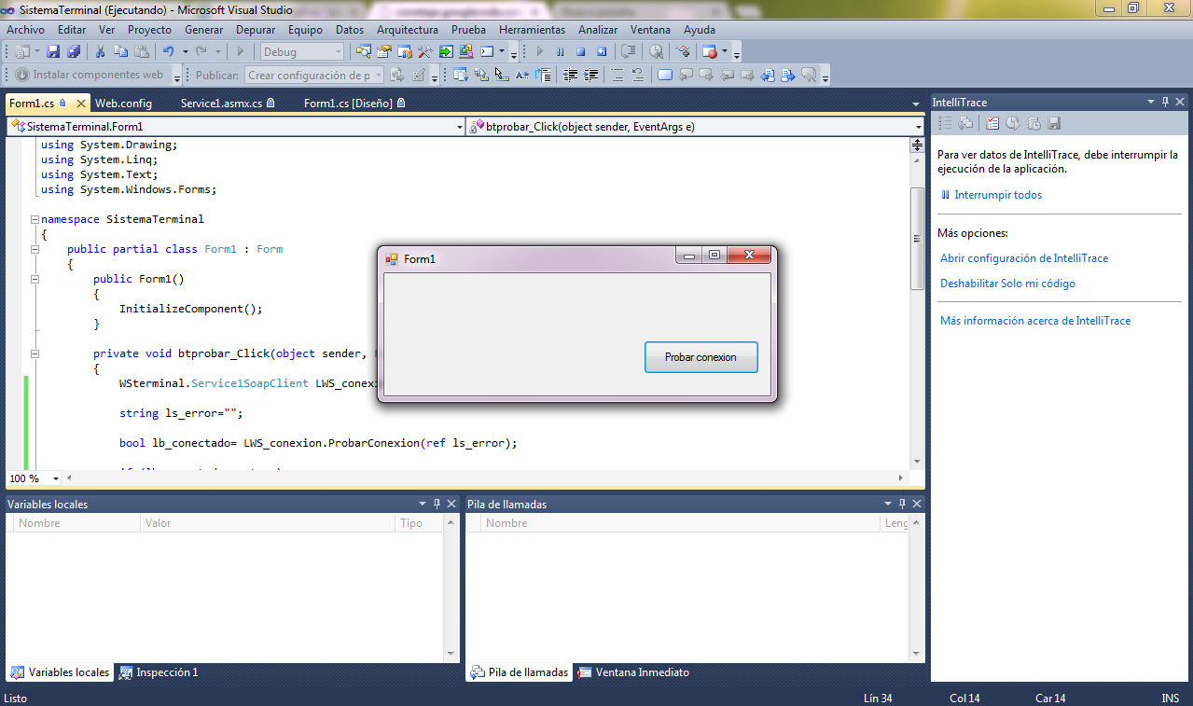The width and height of the screenshot is (1193, 706).
Task: Click the Save All icon
Action: coord(73,52)
